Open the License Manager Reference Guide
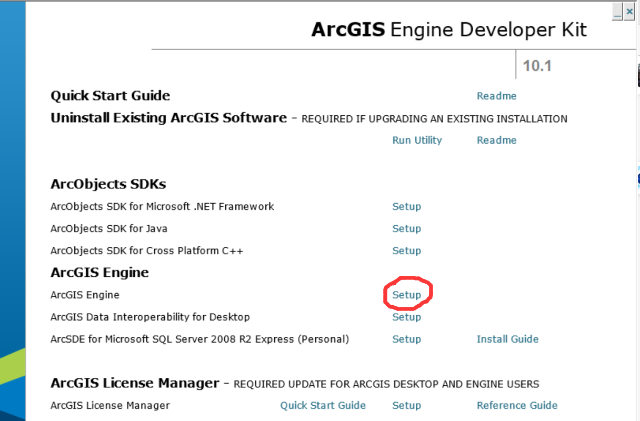The height and width of the screenshot is (421, 640). 517,405
